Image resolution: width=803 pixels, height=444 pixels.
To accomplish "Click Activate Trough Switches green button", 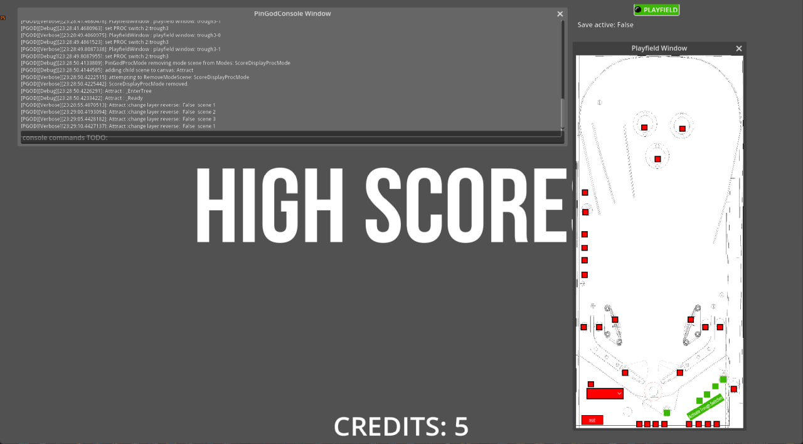I will [x=706, y=407].
